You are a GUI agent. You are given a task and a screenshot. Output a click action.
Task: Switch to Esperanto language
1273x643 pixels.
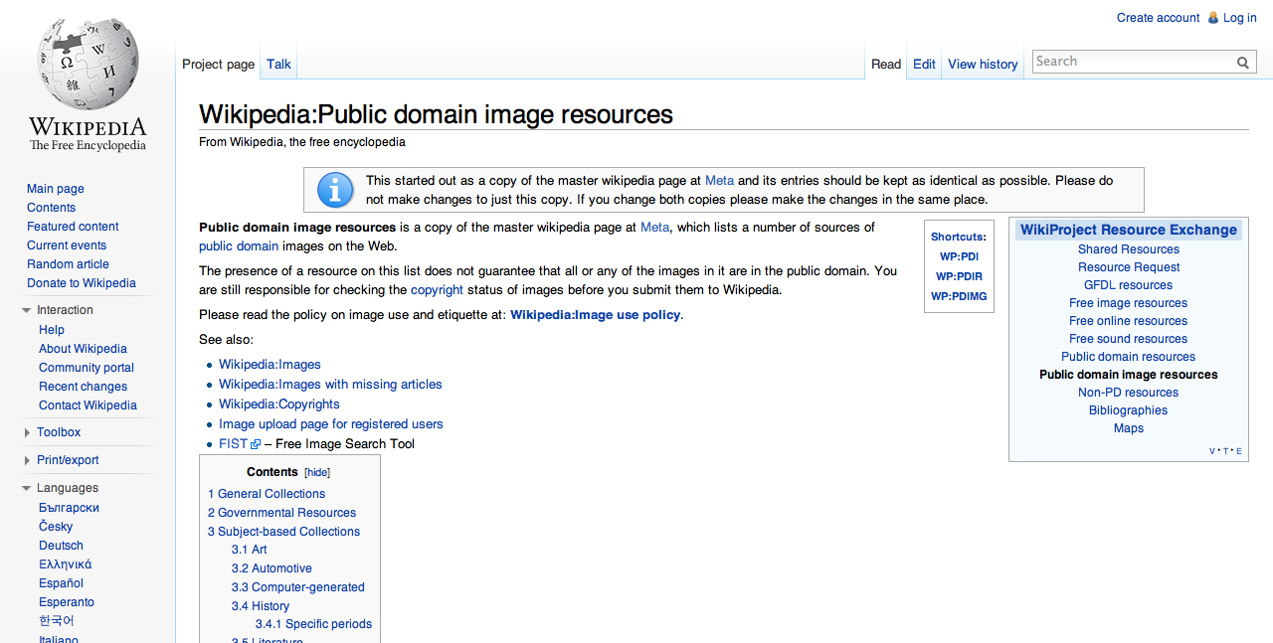coord(67,602)
